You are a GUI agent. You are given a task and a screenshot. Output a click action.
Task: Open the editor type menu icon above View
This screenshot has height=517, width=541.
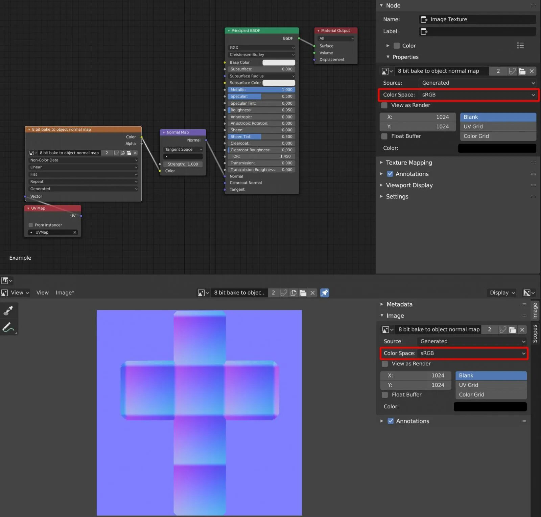pyautogui.click(x=7, y=280)
